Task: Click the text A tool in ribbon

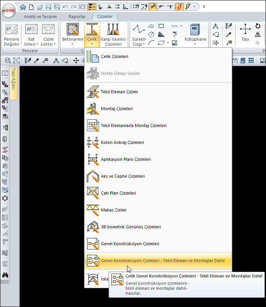Action: click(215, 26)
